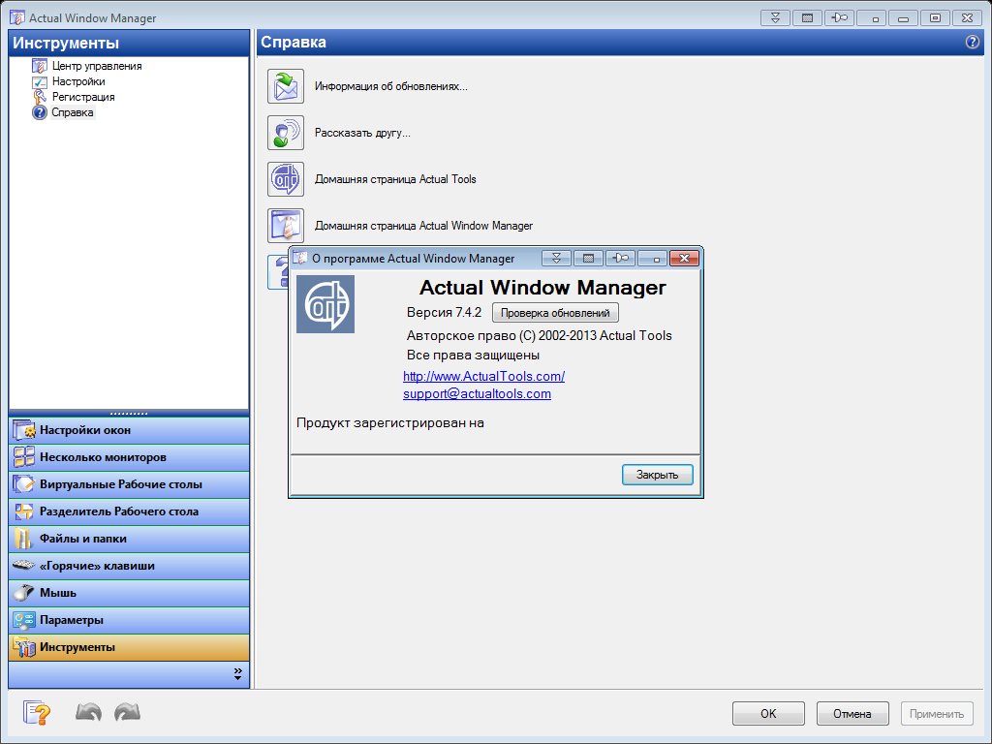Select Настройки in the tools tree

click(x=78, y=81)
